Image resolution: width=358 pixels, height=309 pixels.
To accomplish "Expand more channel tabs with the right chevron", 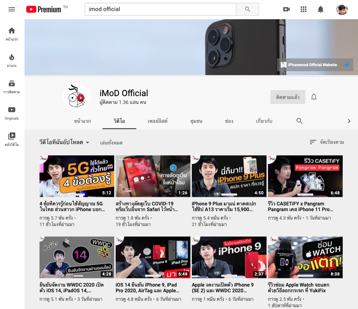I will tap(349, 121).
